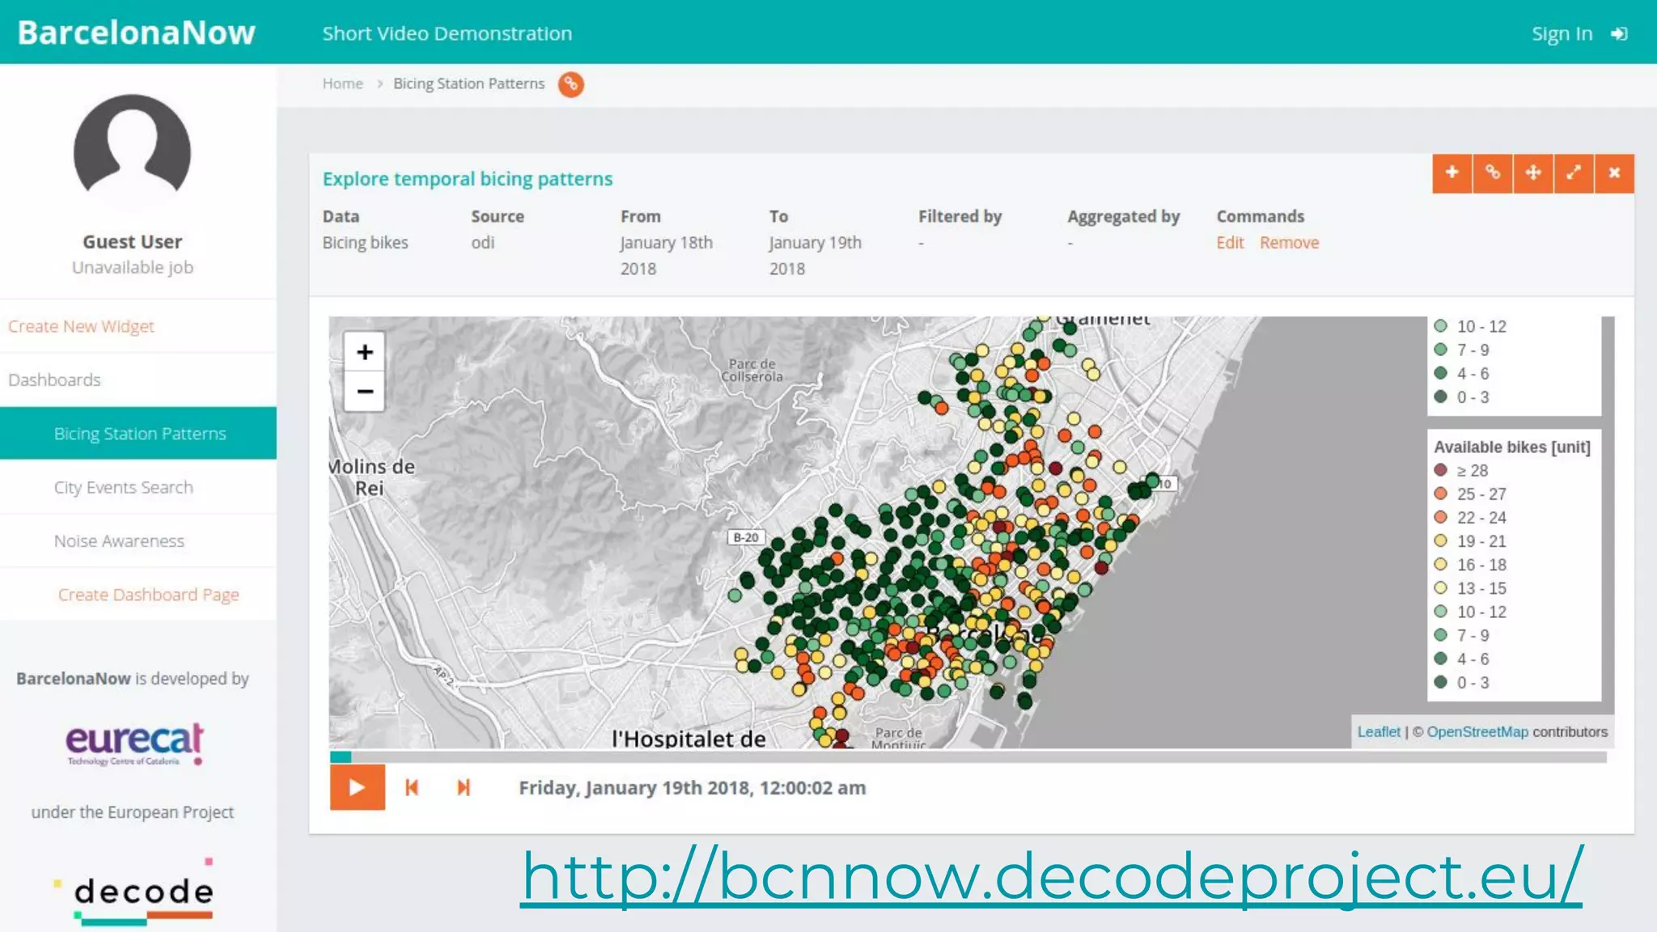This screenshot has height=932, width=1657.
Task: Click the ≥ 28 bikes legend swatch
Action: coord(1440,470)
